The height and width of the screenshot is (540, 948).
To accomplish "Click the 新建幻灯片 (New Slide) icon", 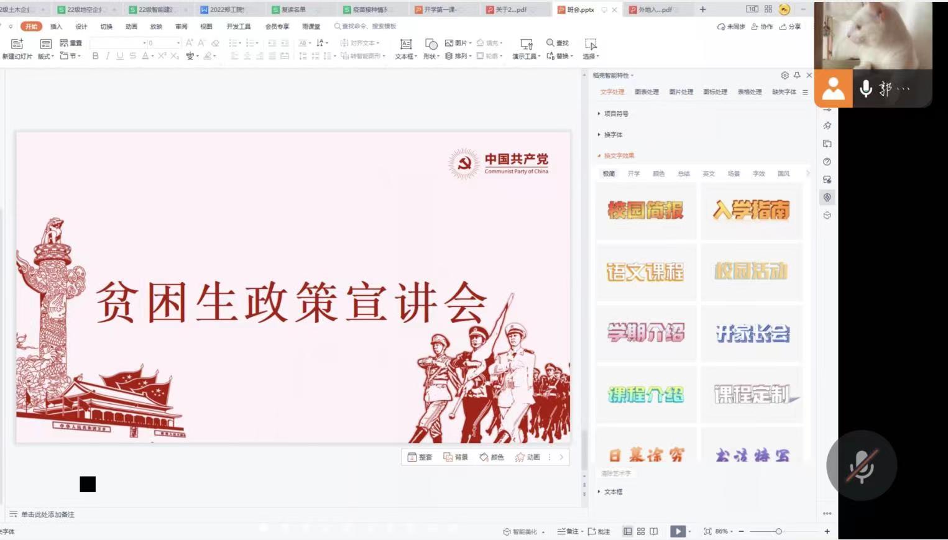I will (17, 44).
